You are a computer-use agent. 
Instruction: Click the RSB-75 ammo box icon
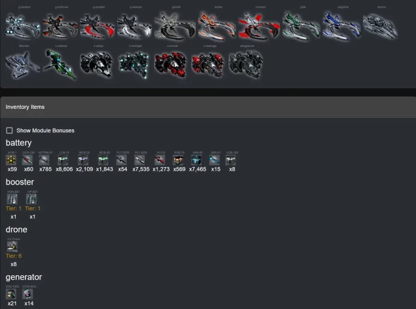tap(178, 160)
